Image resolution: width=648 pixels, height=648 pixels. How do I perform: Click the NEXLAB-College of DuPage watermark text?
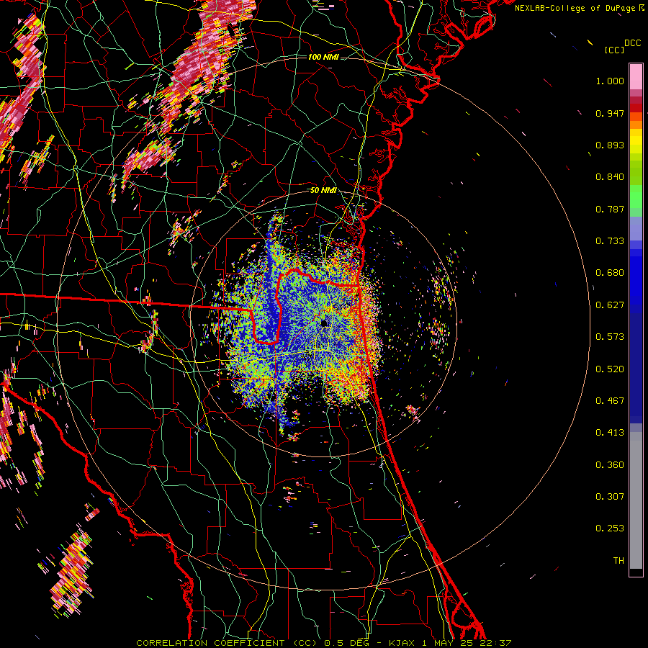click(579, 8)
